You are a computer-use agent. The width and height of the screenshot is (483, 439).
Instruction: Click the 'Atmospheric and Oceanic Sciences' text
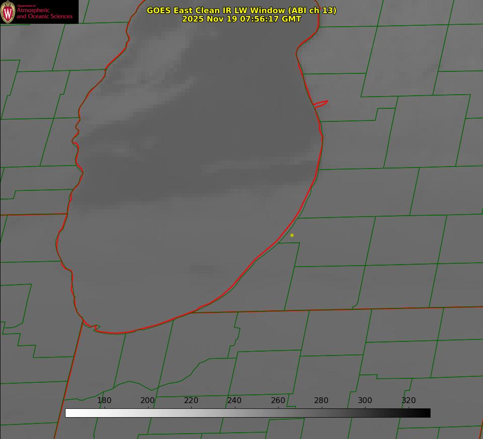pyautogui.click(x=44, y=14)
